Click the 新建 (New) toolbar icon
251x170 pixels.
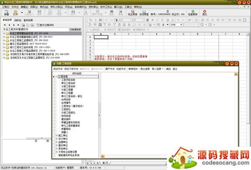click(7, 12)
